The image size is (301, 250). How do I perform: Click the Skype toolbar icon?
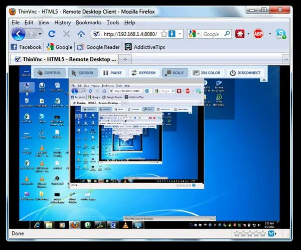tap(281, 34)
